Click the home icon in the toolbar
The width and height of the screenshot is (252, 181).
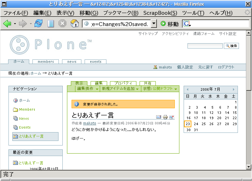click(74, 24)
